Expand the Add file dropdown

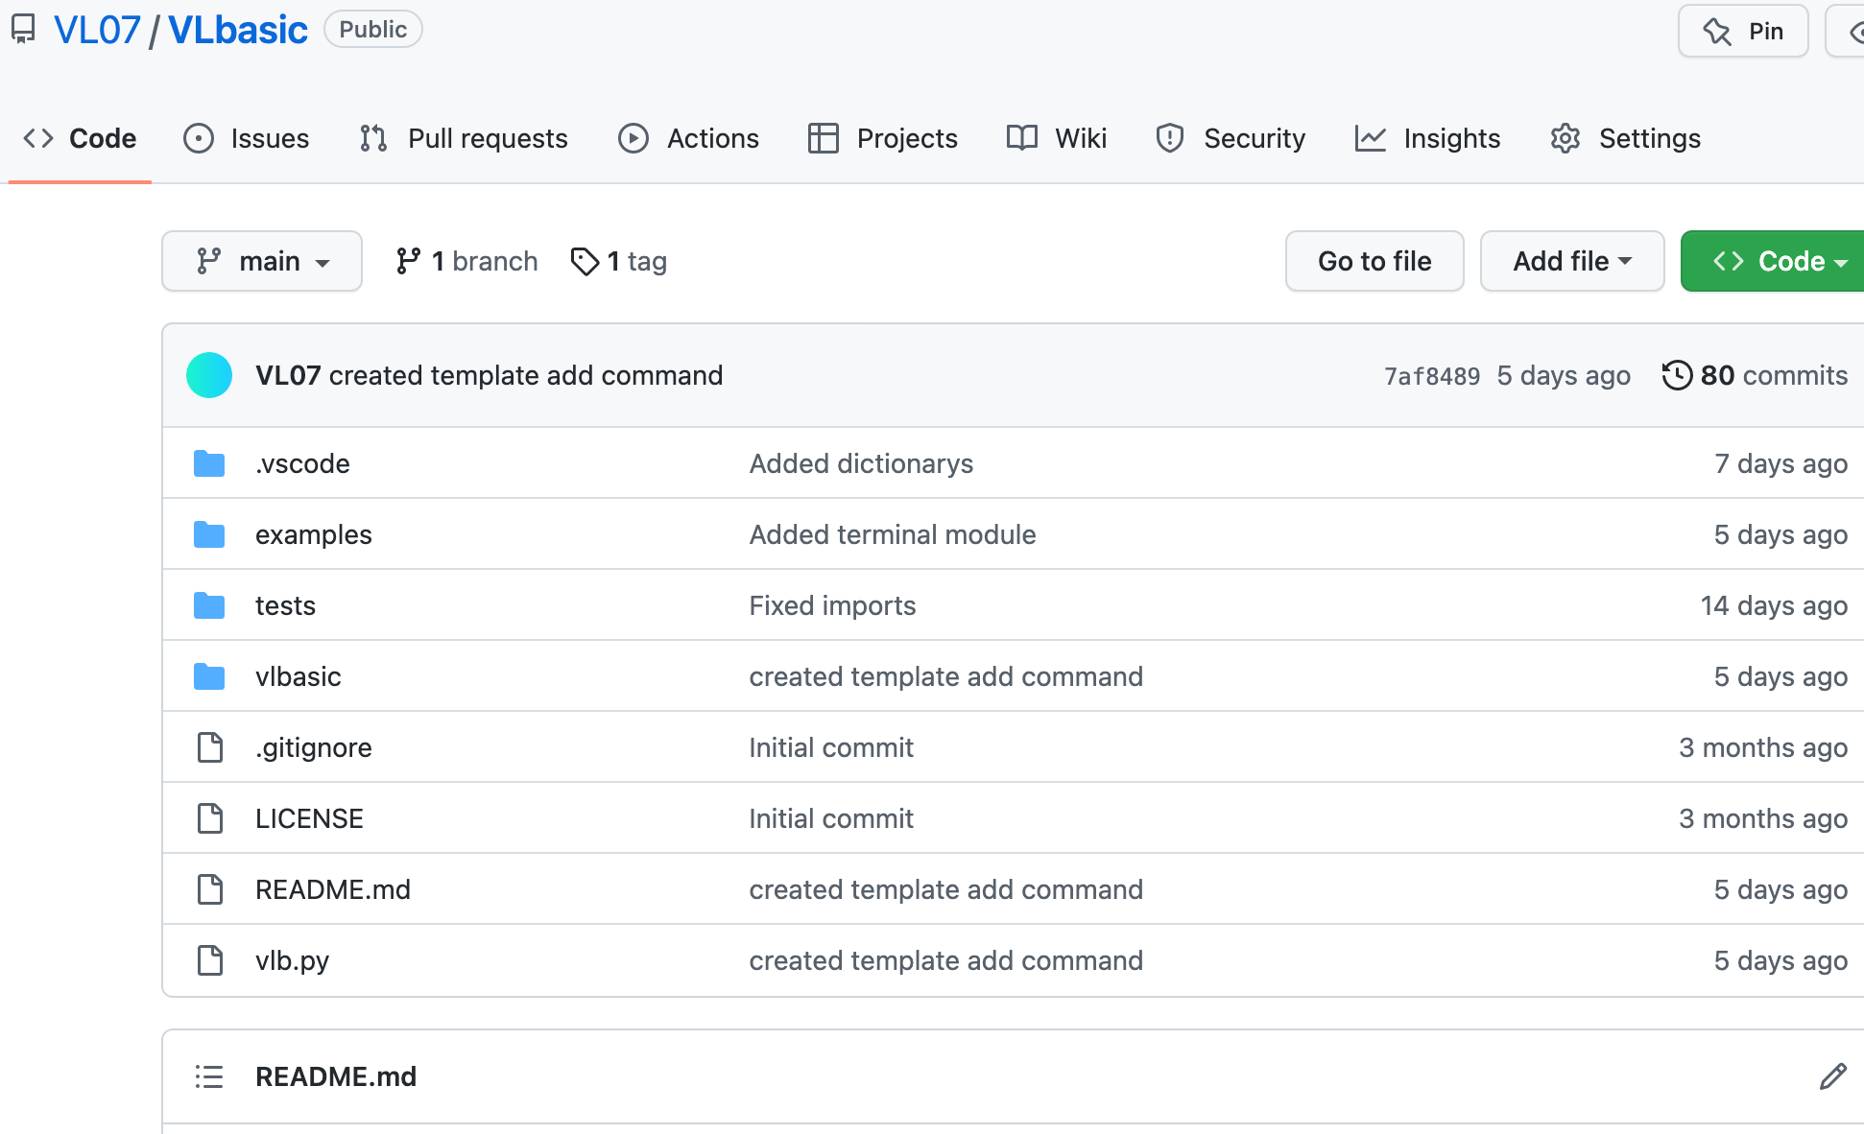coord(1571,261)
